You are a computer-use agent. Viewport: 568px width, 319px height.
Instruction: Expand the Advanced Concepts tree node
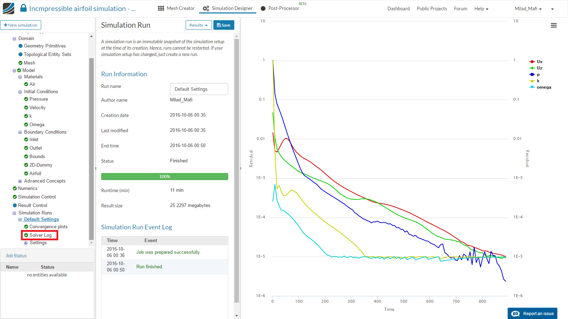20,181
